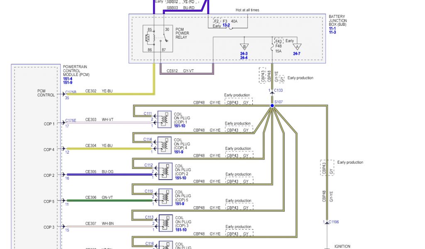This screenshot has height=249, width=425.
Task: Open the 151-4 link under Powertrain Control Module
Action: (67, 78)
